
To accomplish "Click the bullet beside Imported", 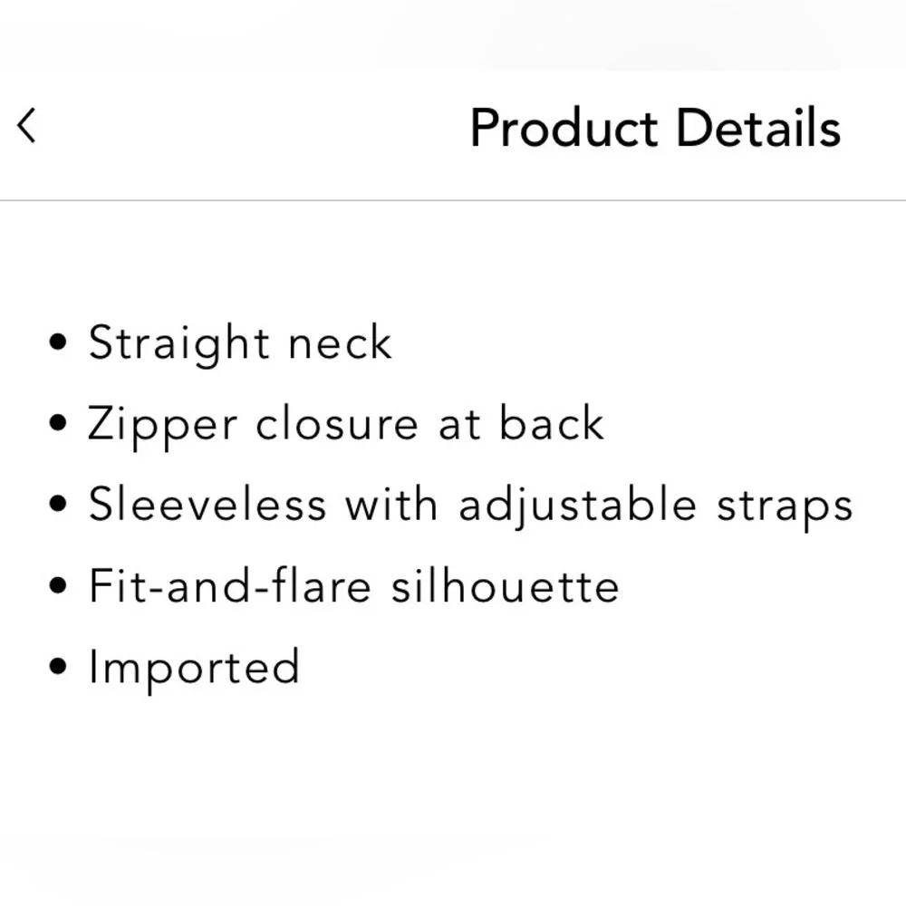I will [x=58, y=666].
